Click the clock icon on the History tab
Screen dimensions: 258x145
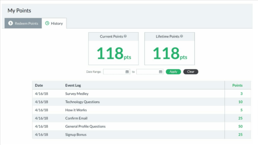coord(47,23)
